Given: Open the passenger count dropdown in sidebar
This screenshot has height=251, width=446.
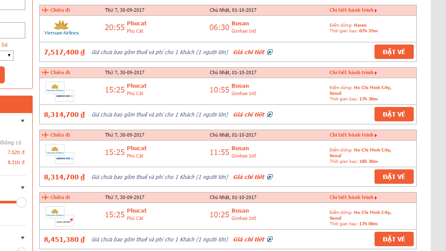Looking at the screenshot, I should point(7,55).
